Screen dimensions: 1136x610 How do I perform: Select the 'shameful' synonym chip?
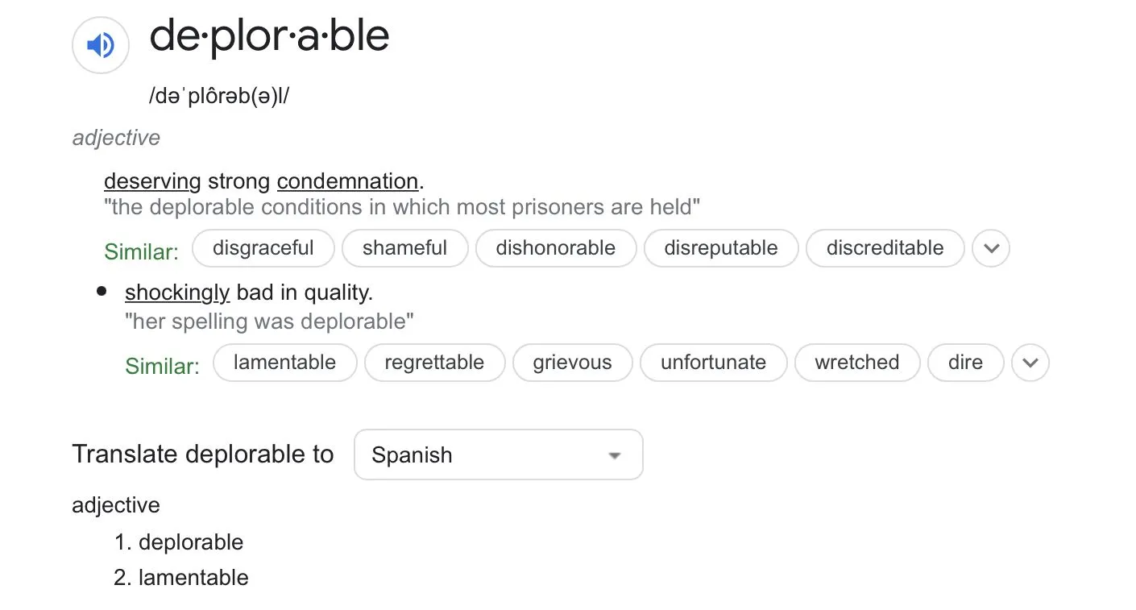pos(404,248)
